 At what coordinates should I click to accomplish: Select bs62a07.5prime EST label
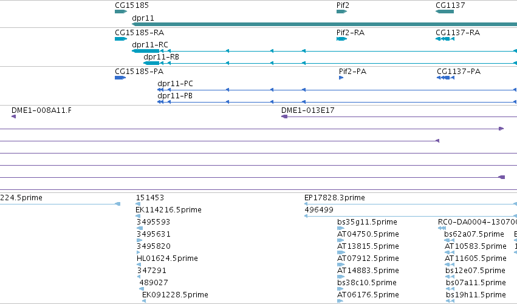(474, 234)
